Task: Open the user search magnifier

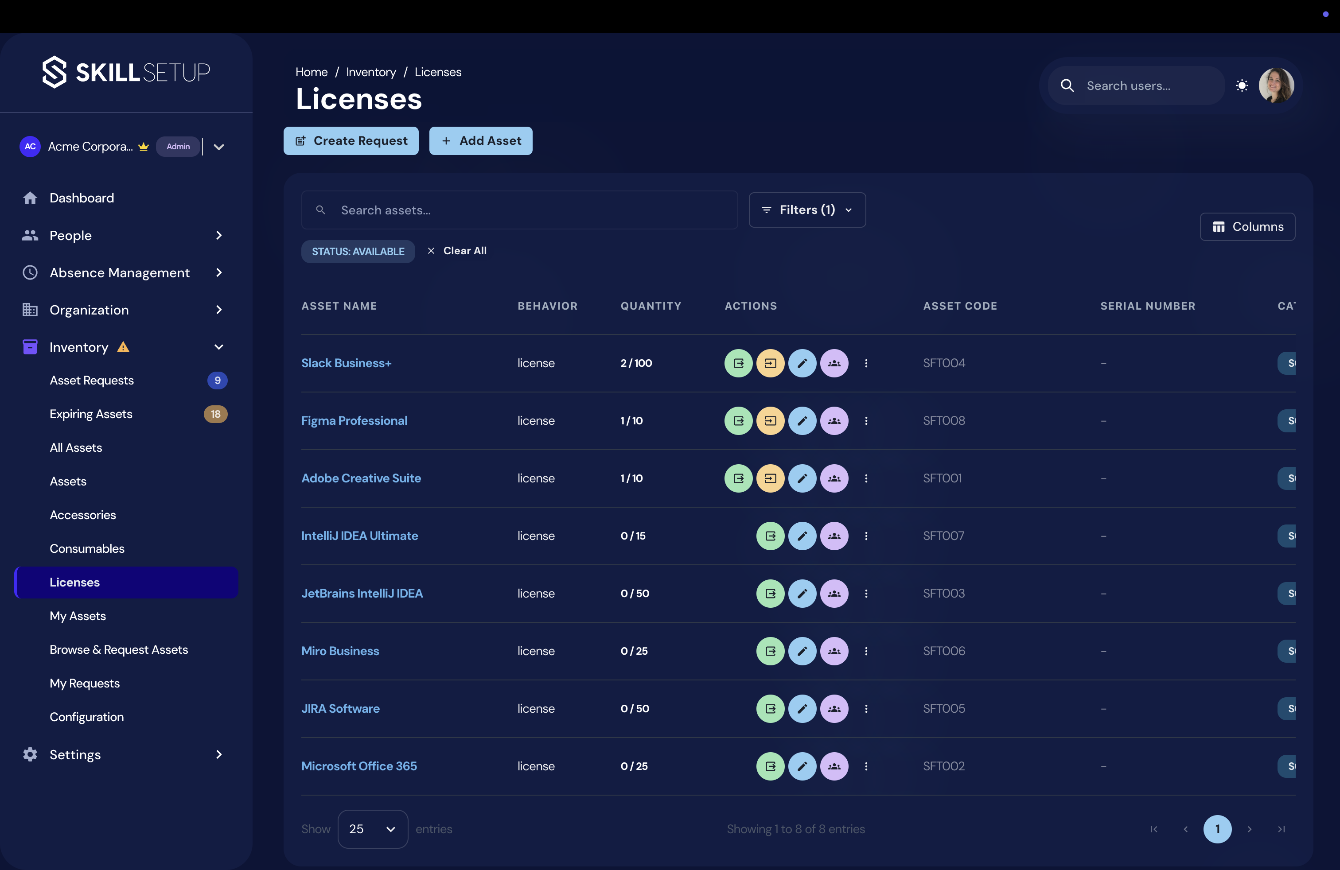Action: pos(1067,85)
